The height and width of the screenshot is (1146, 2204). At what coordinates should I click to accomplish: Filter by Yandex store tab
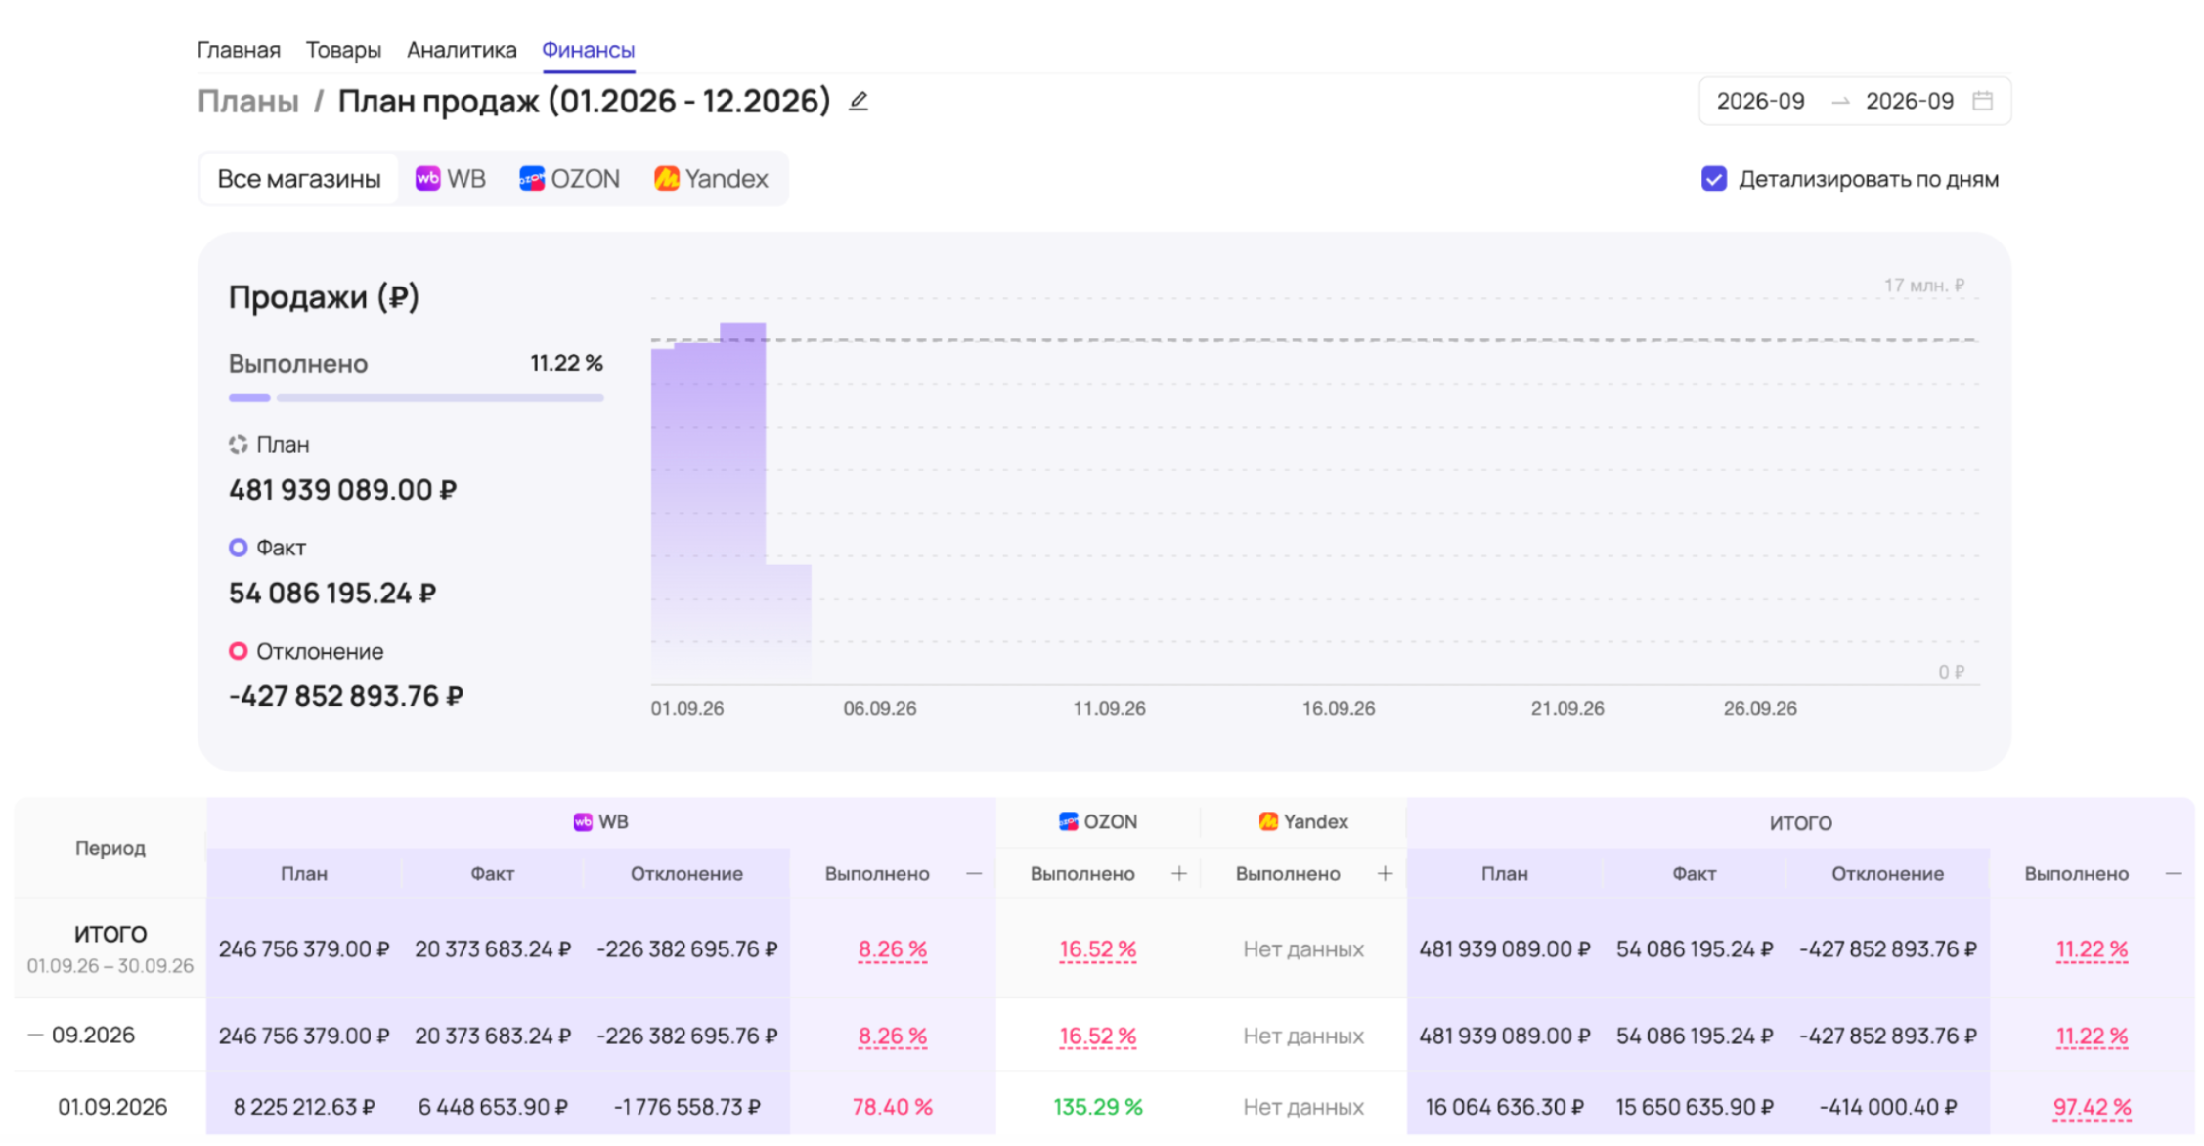click(712, 179)
